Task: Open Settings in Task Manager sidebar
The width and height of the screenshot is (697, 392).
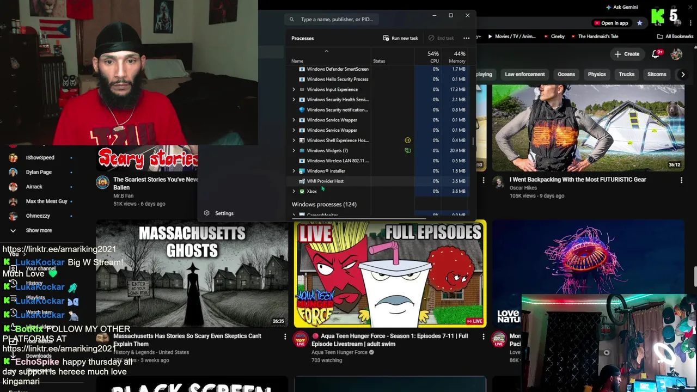Action: click(224, 213)
